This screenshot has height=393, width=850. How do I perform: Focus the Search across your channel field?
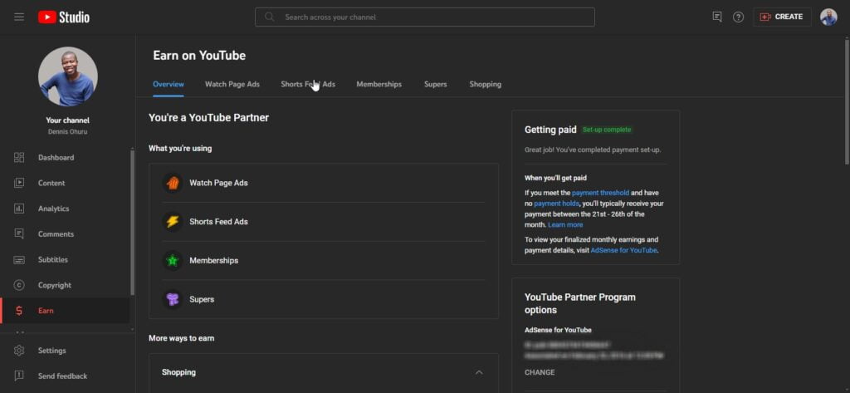425,17
